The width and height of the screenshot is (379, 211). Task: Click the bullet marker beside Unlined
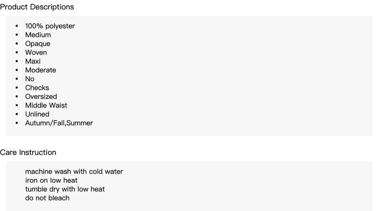tap(17, 114)
